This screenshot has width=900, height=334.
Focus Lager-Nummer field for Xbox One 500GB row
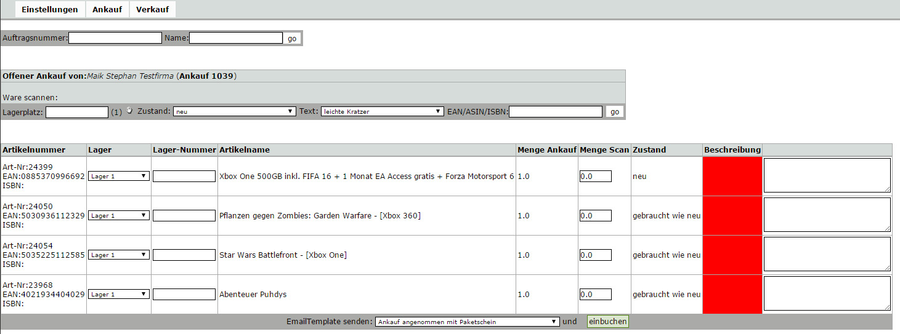point(184,176)
